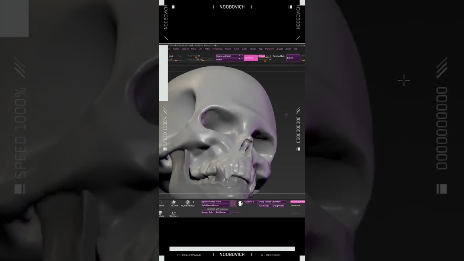
Task: Activate the DynaMesh button
Action: pyautogui.click(x=251, y=58)
